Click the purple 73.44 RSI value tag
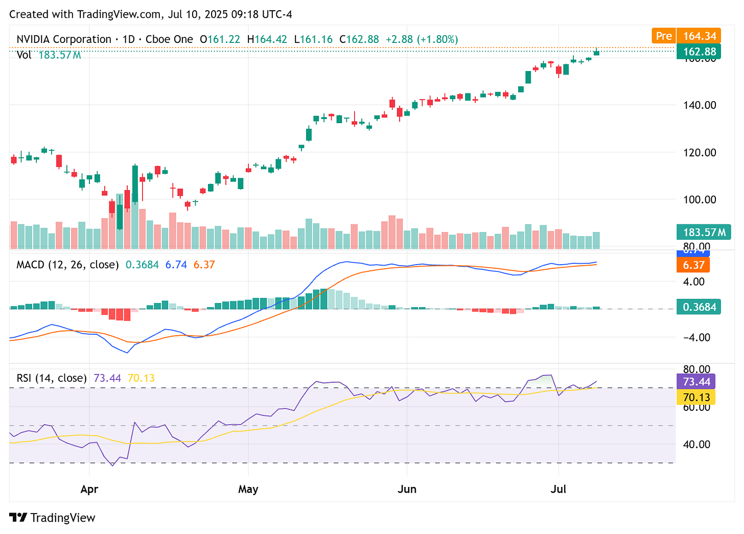Screen dimensions: 744x534 (x=697, y=381)
